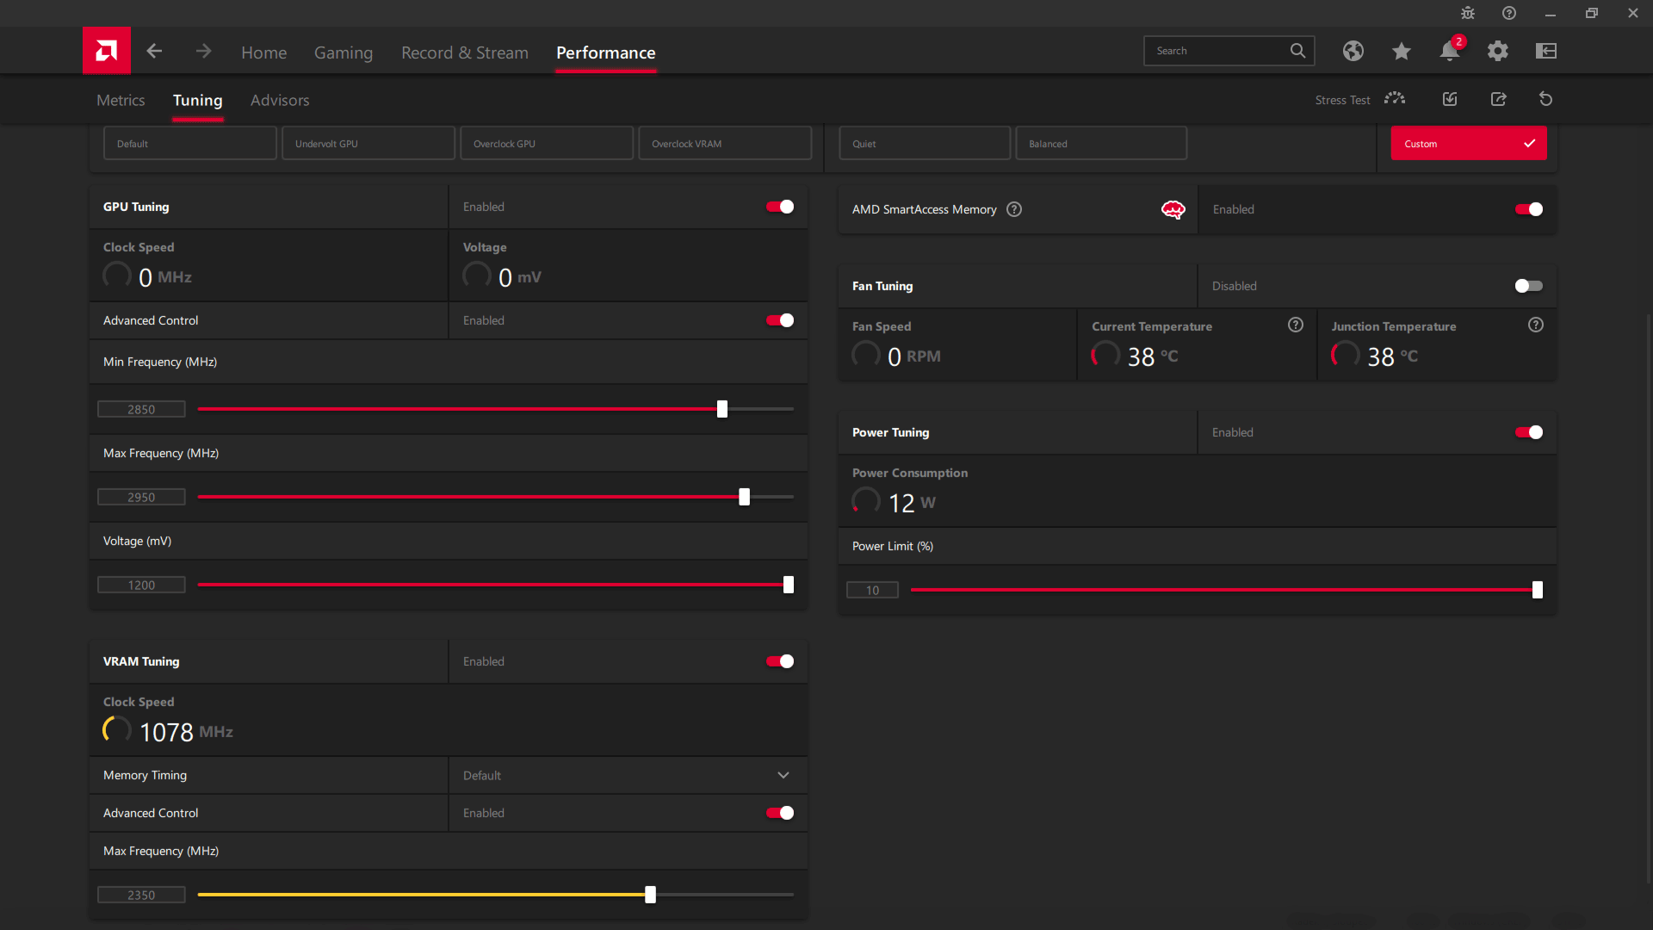Open Junction Temperature help icon
This screenshot has width=1653, height=930.
click(x=1536, y=325)
